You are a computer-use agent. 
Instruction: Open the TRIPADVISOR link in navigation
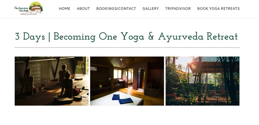178,9
